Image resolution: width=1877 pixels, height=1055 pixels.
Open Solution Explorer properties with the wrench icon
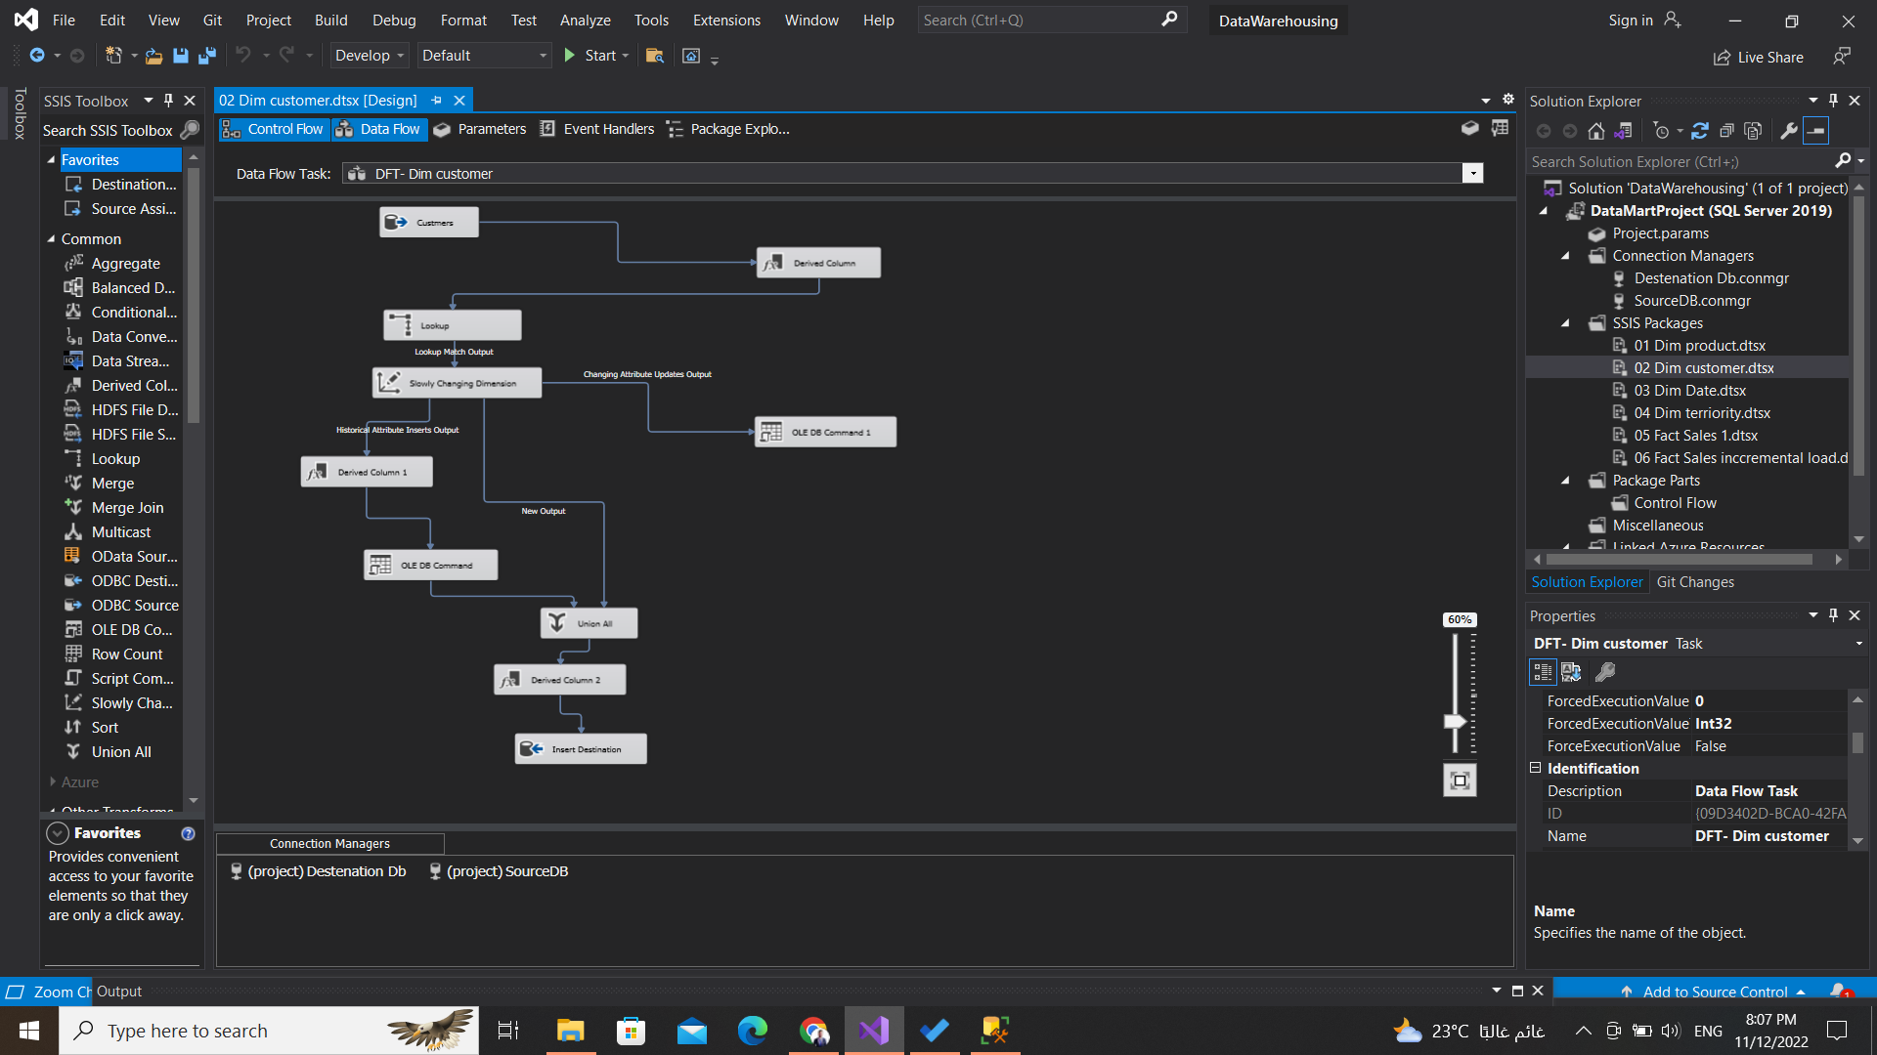(x=1787, y=130)
